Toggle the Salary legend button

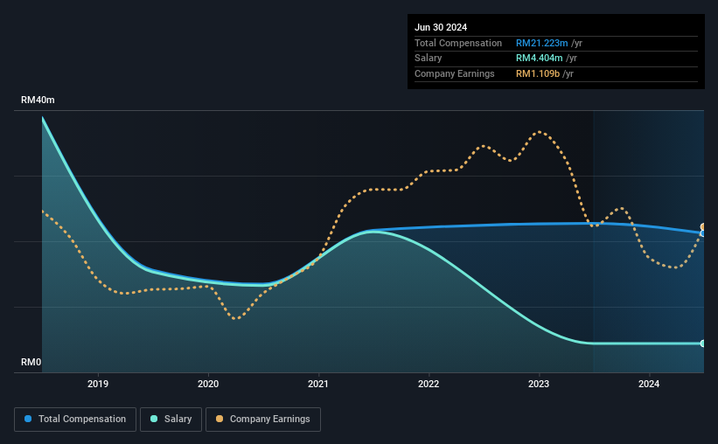[x=171, y=420]
